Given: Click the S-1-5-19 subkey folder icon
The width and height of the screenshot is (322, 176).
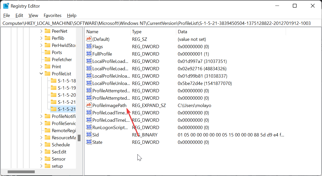Looking at the screenshot, I should pyautogui.click(x=53, y=88).
